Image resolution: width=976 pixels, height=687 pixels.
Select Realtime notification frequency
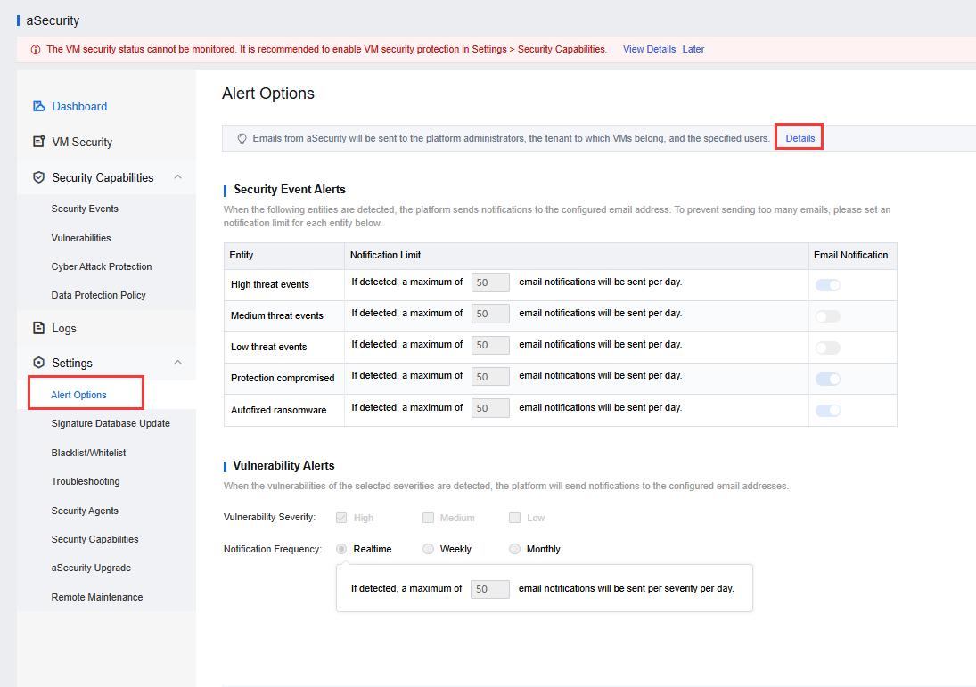click(x=341, y=549)
